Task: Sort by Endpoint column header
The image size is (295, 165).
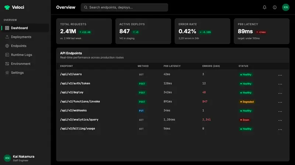Action: coord(66,66)
